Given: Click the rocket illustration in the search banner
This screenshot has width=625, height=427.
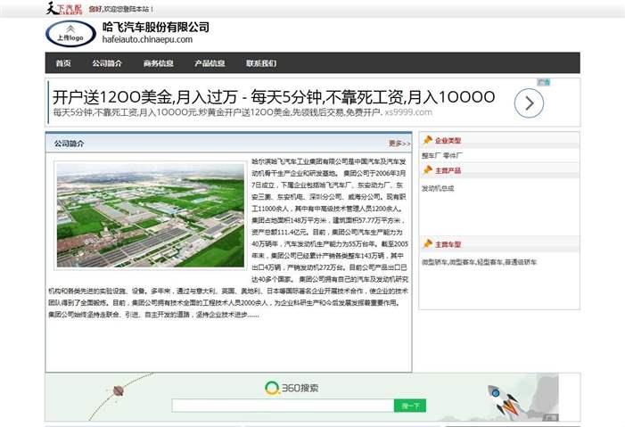Looking at the screenshot, I should coord(503,402).
